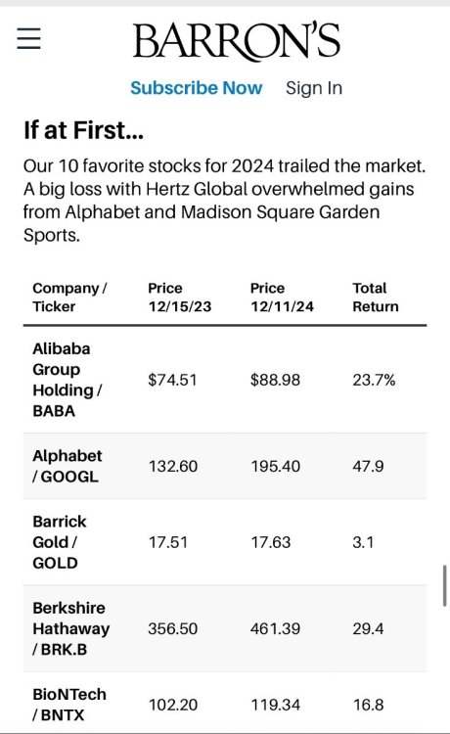The width and height of the screenshot is (450, 734).
Task: Click the Subscribe Now link
Action: tap(196, 88)
